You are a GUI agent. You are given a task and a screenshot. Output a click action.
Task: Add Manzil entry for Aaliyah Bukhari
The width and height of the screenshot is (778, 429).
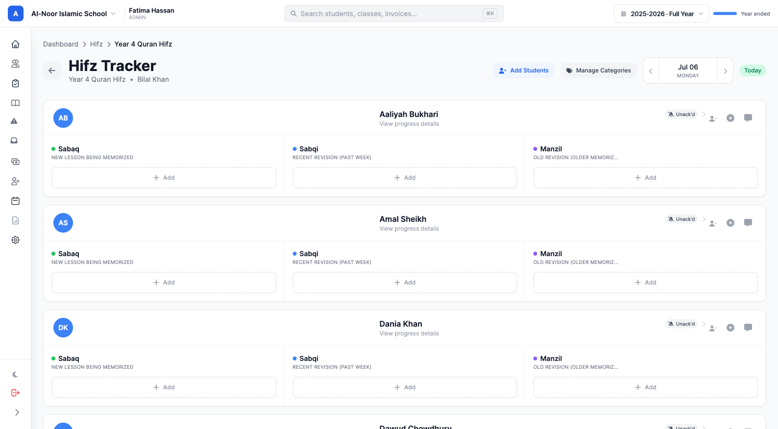(x=646, y=178)
